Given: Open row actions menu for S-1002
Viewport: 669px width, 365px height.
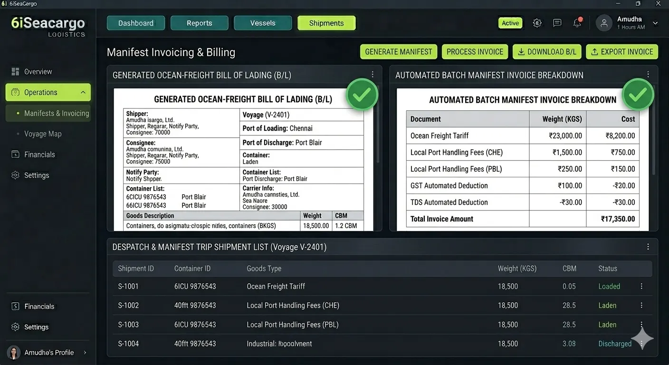Looking at the screenshot, I should [641, 305].
